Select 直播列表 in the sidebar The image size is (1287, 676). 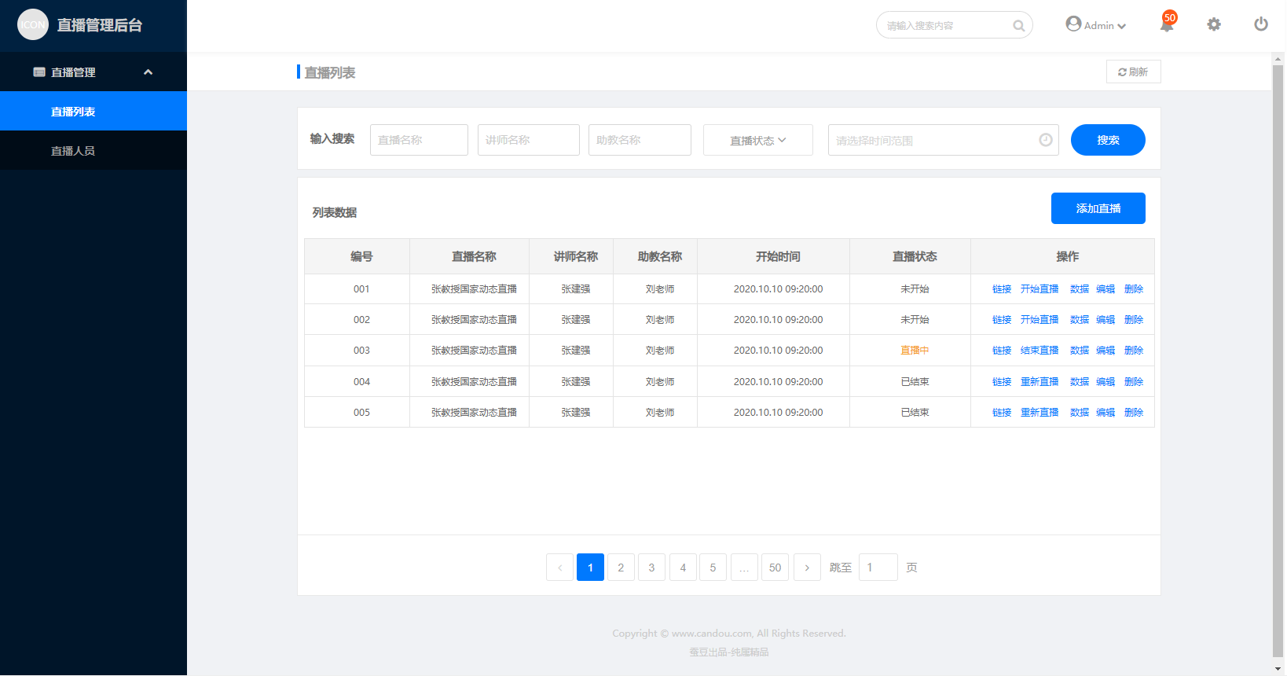(93, 111)
